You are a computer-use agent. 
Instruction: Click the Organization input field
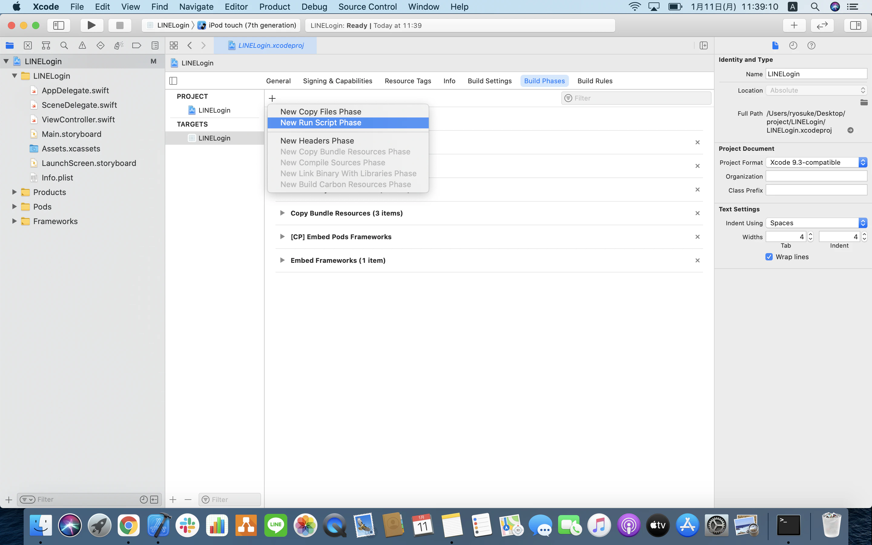click(816, 176)
